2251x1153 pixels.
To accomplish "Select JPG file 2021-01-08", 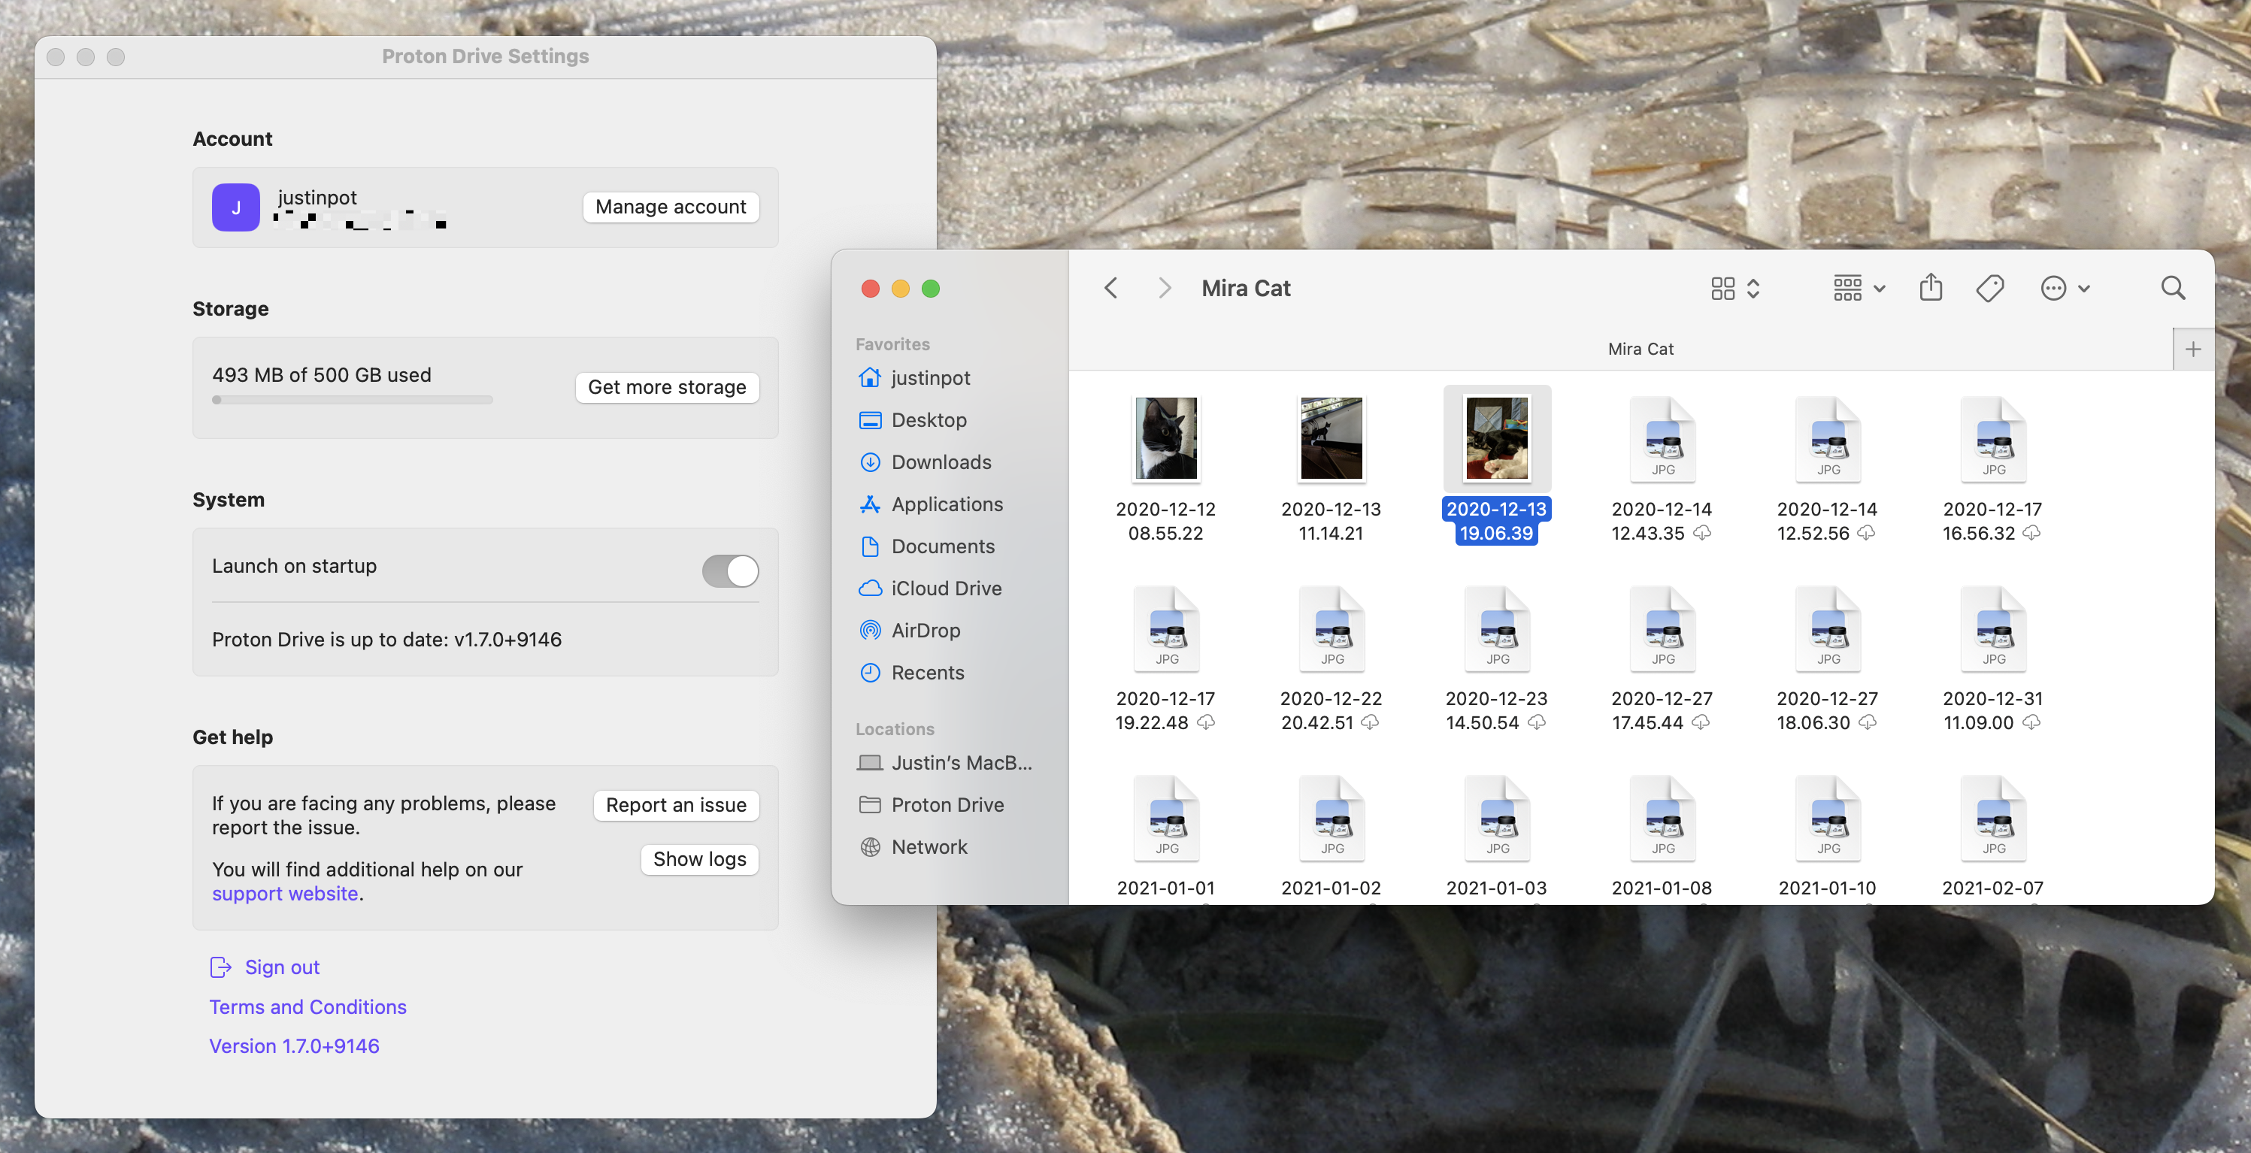I will pos(1662,817).
